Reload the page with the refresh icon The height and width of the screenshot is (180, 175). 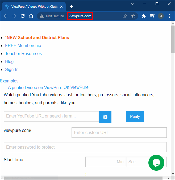(x=23, y=16)
